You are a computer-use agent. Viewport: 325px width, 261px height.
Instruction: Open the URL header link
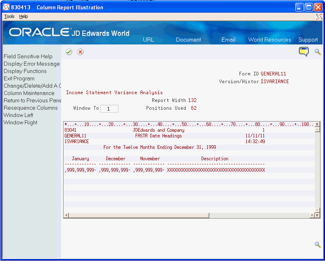pos(148,40)
